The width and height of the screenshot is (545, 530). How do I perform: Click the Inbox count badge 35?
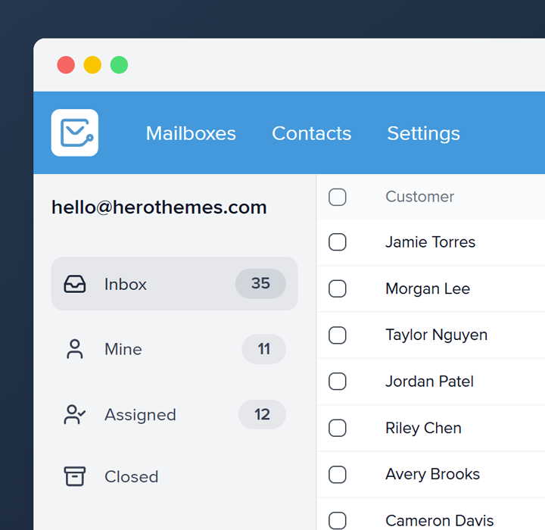click(260, 283)
